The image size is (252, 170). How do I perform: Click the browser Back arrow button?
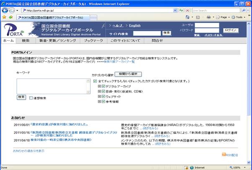click(5, 10)
